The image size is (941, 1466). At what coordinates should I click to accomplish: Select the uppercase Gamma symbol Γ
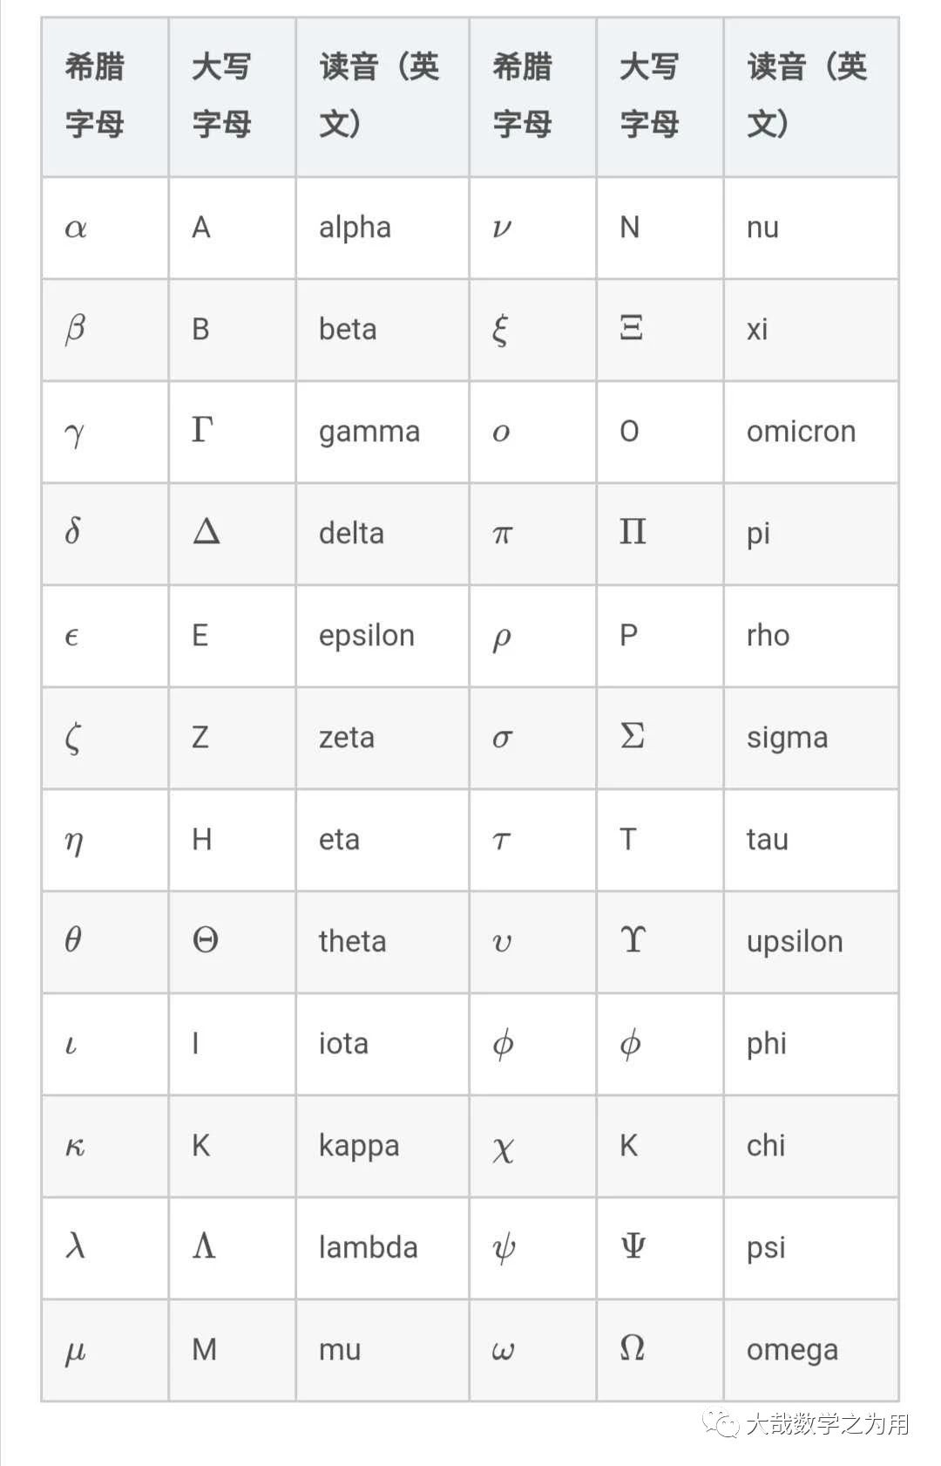pos(202,429)
